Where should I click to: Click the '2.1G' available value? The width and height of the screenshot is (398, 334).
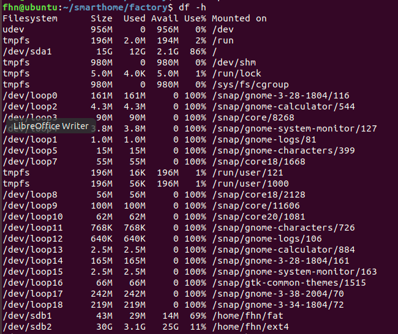pyautogui.click(x=168, y=51)
